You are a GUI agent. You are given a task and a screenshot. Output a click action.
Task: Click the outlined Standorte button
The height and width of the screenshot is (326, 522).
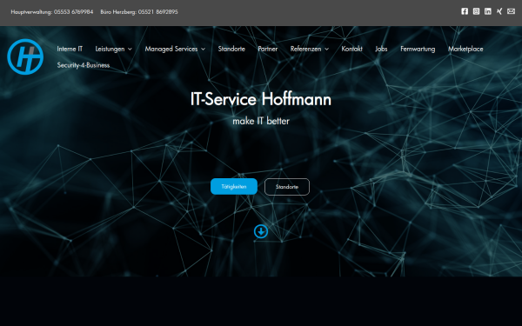[286, 187]
